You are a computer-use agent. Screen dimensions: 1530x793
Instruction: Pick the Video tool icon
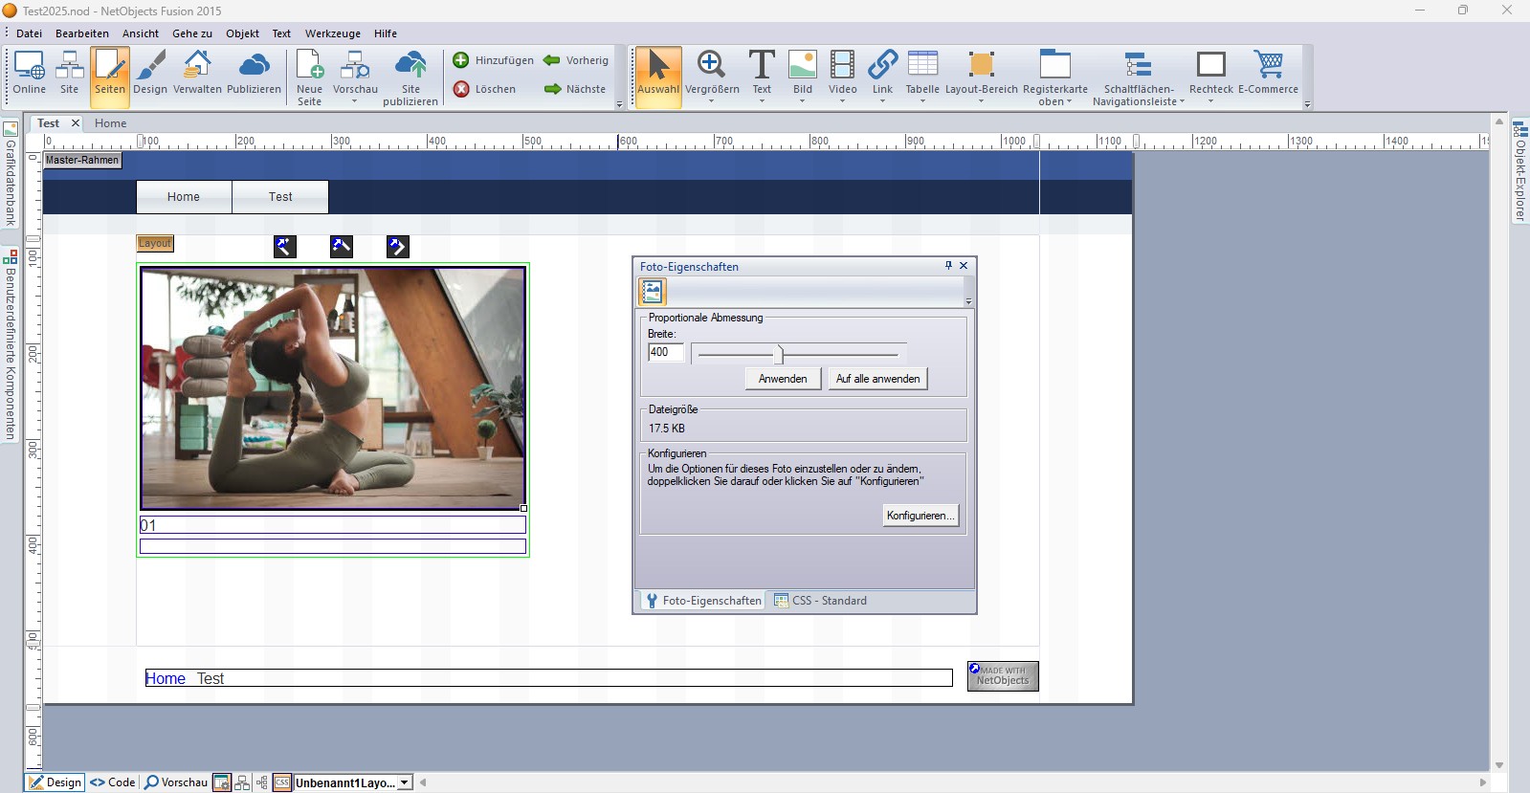[842, 66]
